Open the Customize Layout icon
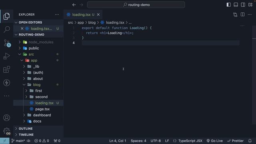This screenshot has width=256, height=144. click(x=250, y=5)
